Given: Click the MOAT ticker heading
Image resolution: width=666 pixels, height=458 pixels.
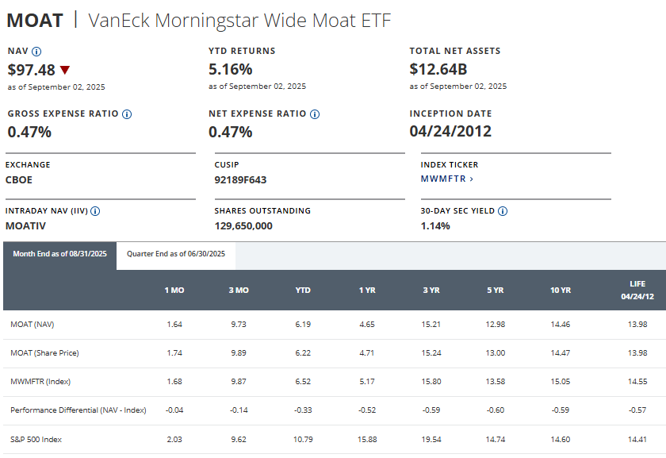Looking at the screenshot, I should tap(34, 20).
